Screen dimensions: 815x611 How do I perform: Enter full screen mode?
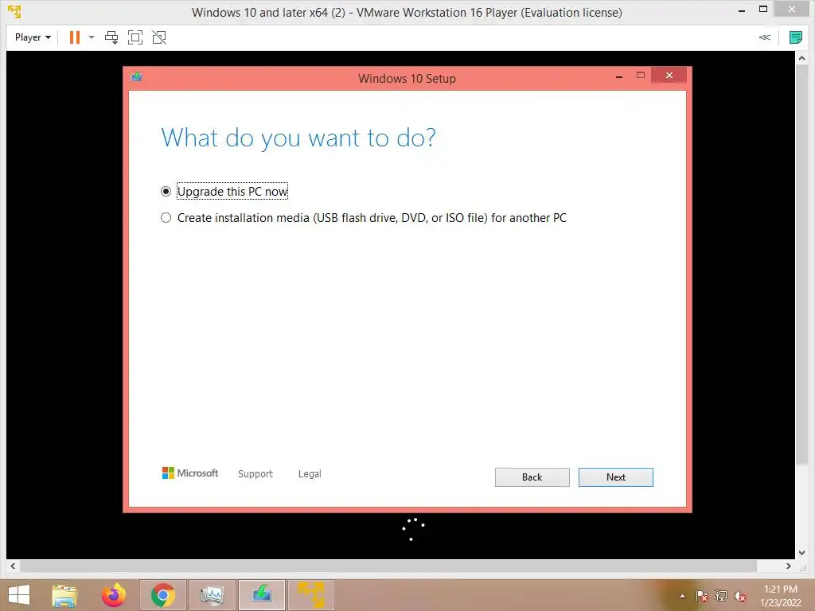coord(135,37)
